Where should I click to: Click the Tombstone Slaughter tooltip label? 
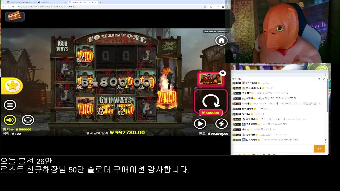click(215, 32)
